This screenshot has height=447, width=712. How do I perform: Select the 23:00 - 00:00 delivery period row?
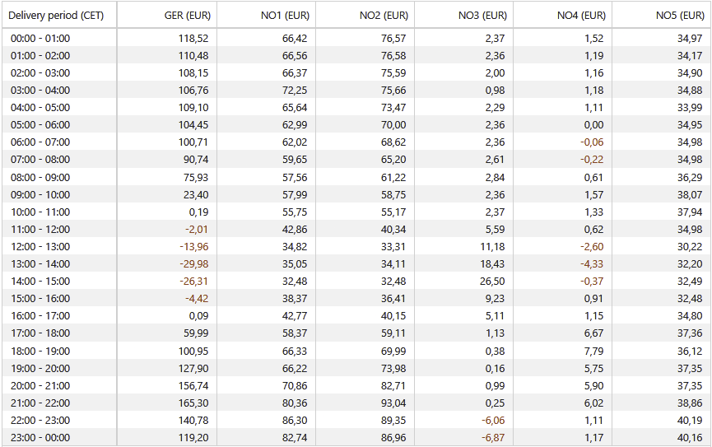356,437
